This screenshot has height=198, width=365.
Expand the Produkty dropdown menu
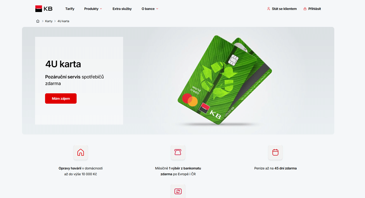(93, 9)
